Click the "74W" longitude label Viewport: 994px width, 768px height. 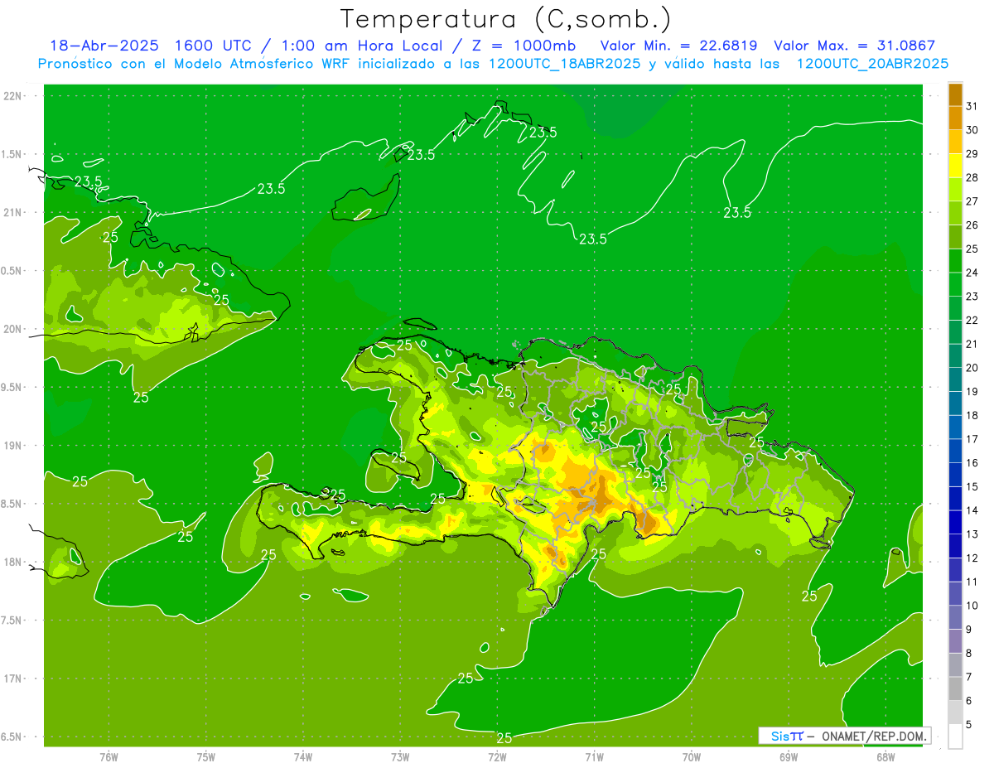click(x=303, y=757)
